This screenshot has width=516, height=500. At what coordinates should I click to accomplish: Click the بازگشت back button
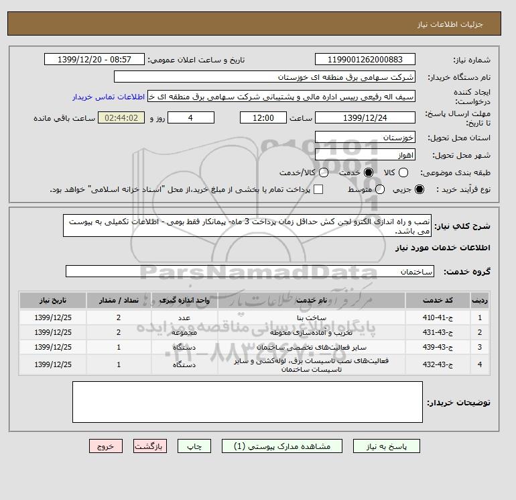point(150,446)
